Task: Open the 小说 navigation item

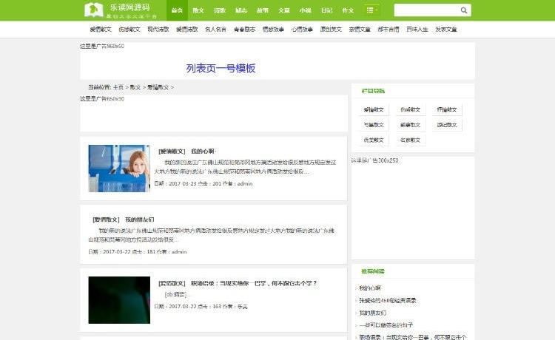Action: 305,10
